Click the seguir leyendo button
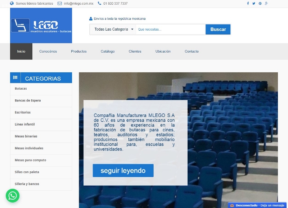Viewport: 288px width, 208px height. pos(123,171)
